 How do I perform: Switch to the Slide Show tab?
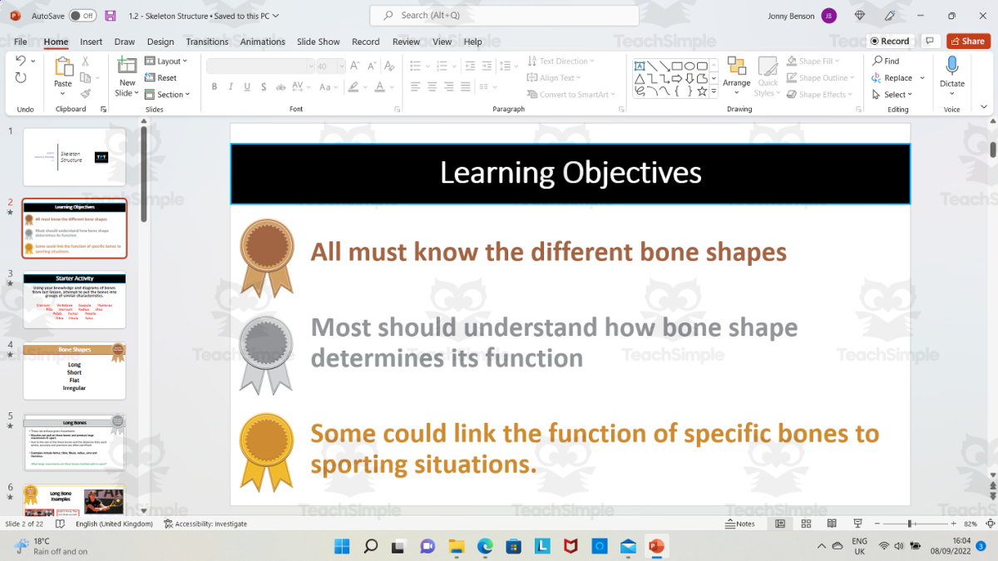[x=319, y=42]
